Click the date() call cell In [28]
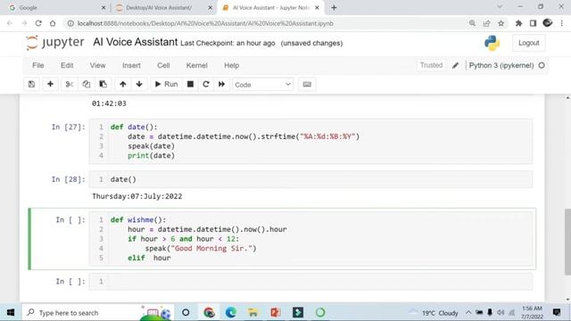Viewport: 571px width, 321px height. click(x=310, y=179)
